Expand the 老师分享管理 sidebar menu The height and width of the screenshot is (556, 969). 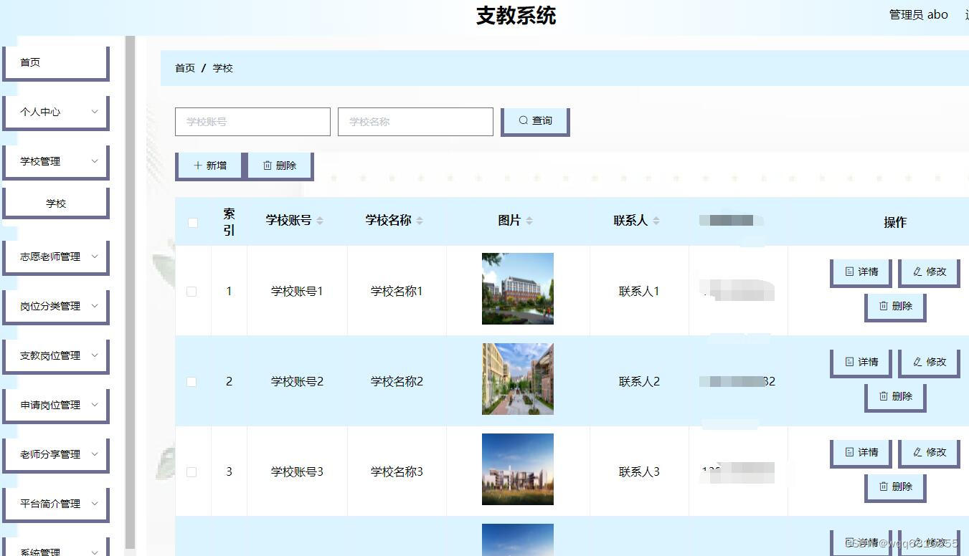click(x=56, y=455)
